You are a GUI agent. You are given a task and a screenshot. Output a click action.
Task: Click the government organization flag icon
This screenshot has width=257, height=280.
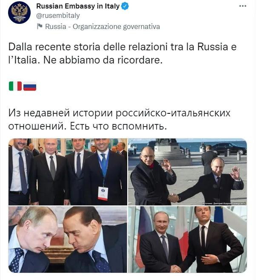(x=40, y=26)
